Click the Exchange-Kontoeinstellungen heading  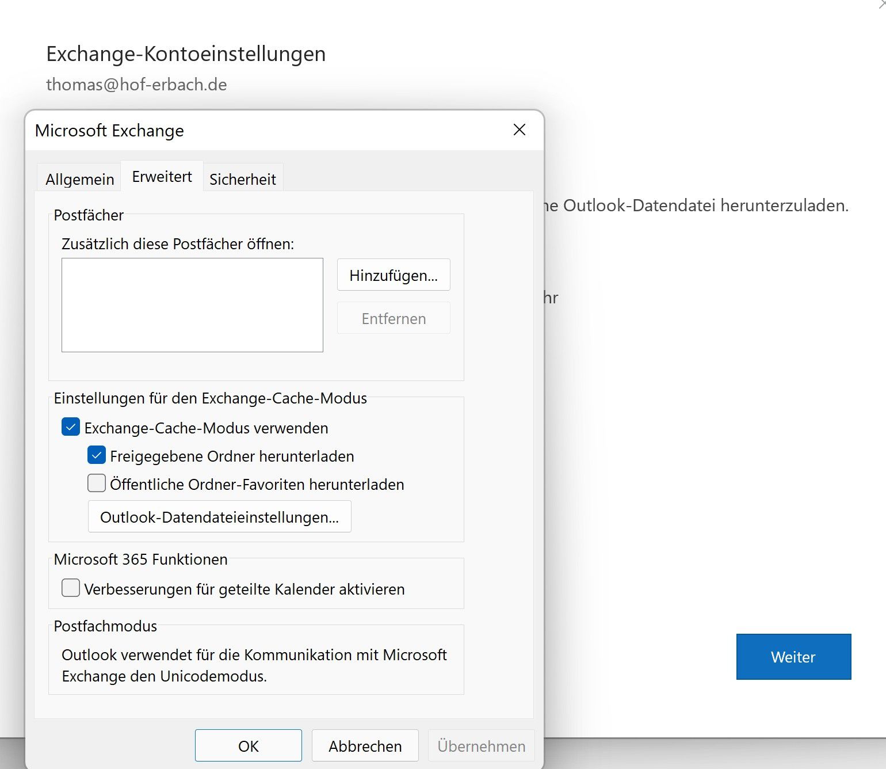(x=186, y=54)
